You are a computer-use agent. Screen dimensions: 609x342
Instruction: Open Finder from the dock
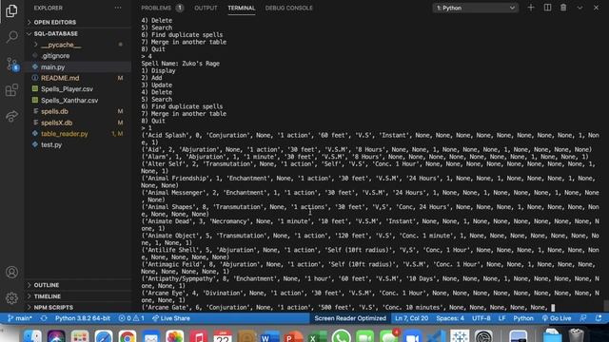(x=32, y=336)
